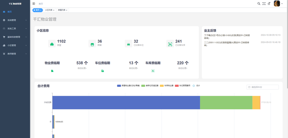Click the green segment of 沐成花园 bar
Viewport: 288px width, 138px height.
click(226, 103)
